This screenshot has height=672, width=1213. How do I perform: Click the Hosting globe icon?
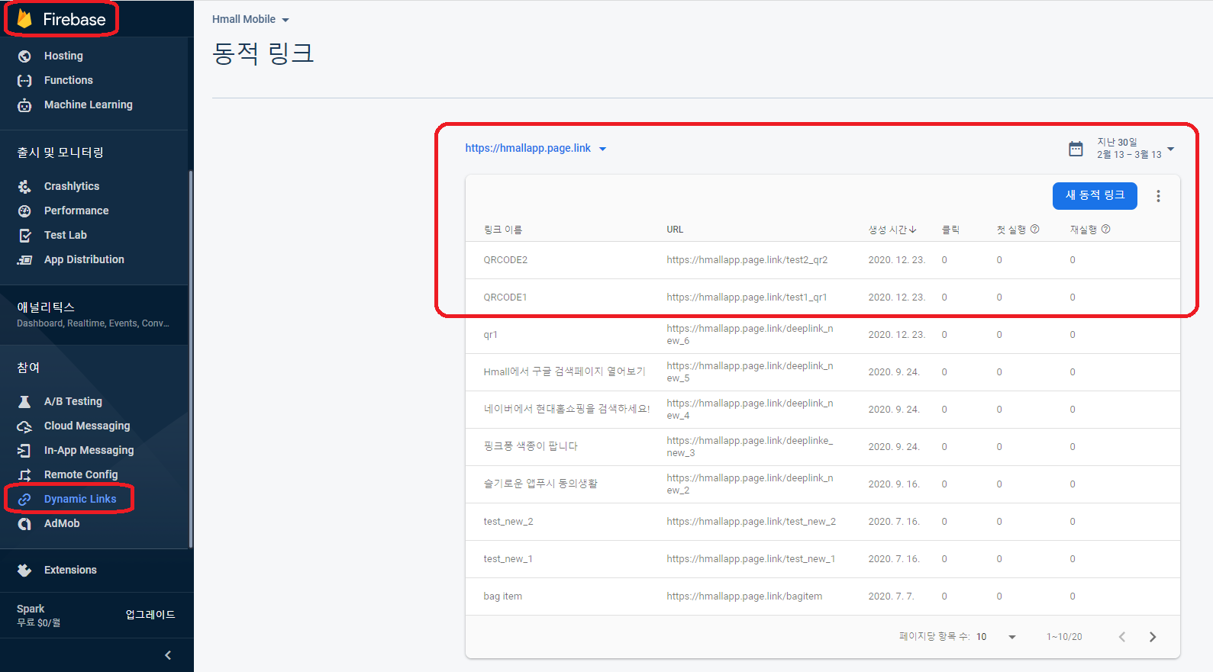tap(24, 56)
